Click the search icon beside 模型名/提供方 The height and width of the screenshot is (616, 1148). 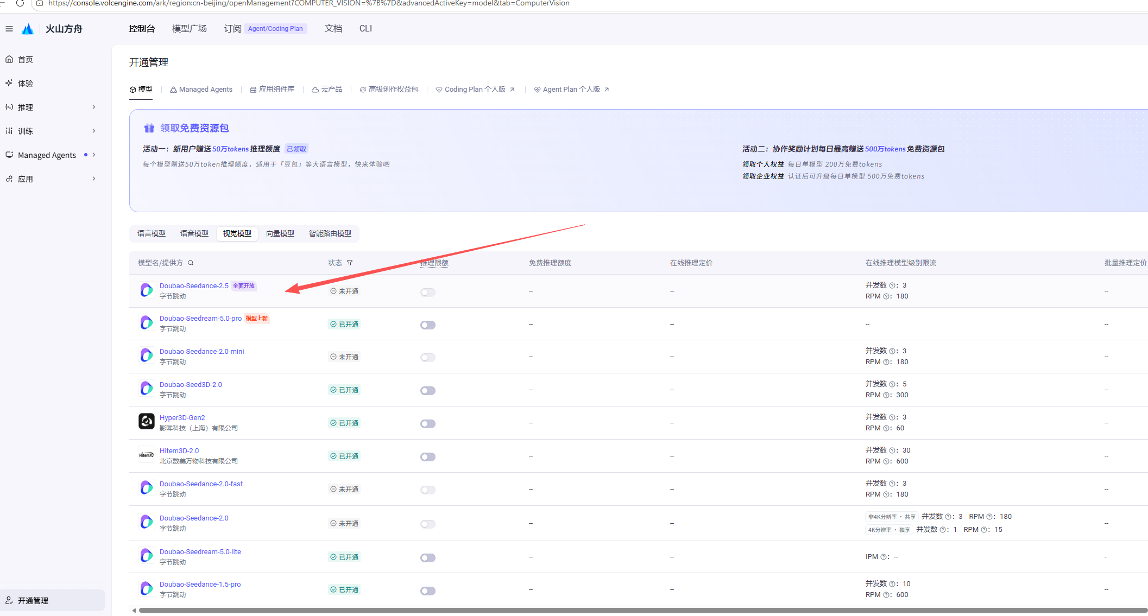tap(191, 263)
